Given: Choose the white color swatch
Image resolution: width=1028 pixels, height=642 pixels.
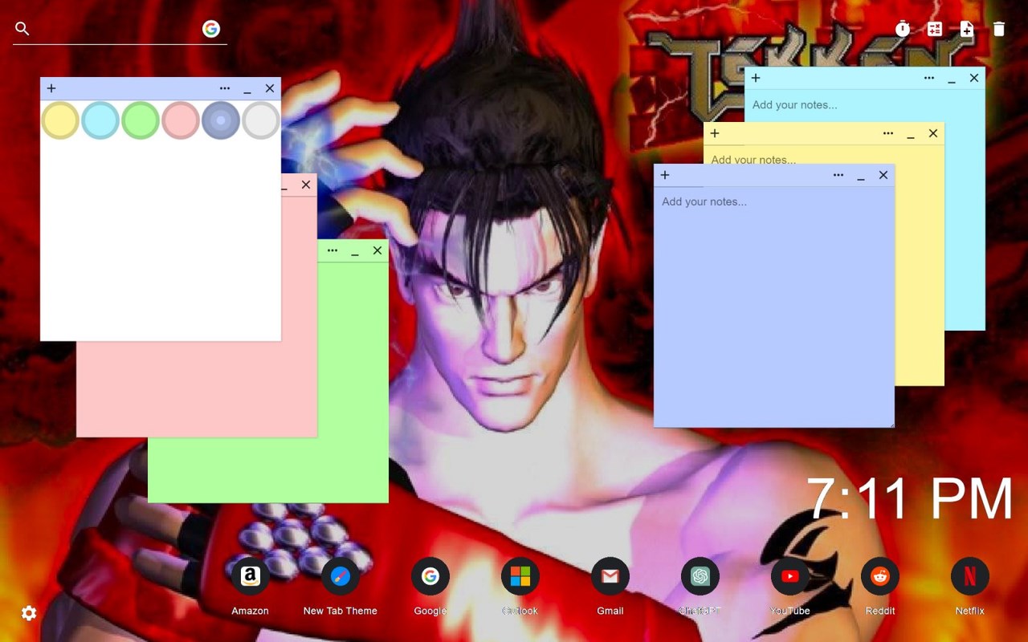Looking at the screenshot, I should [x=261, y=120].
